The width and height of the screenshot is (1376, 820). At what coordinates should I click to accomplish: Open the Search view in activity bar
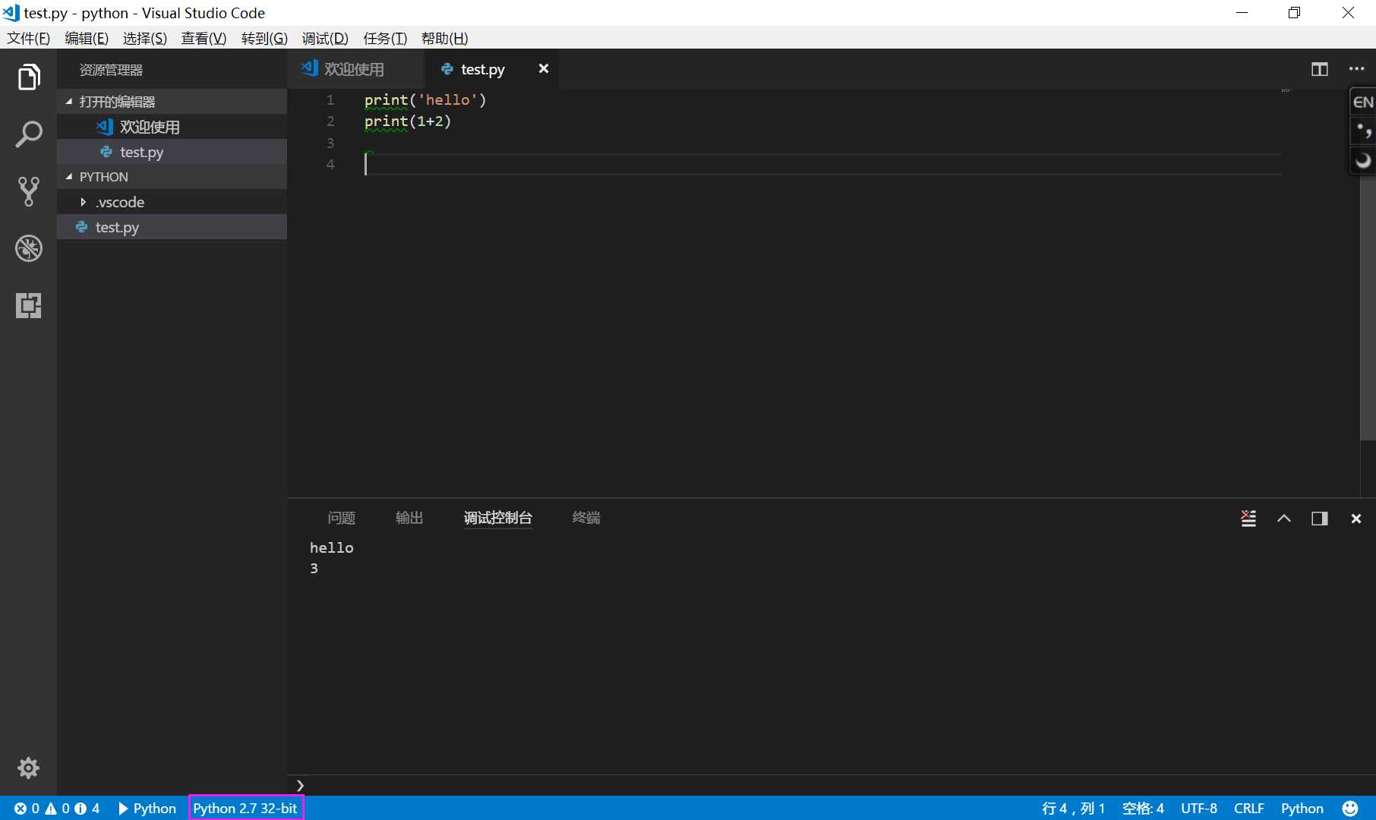[x=28, y=134]
